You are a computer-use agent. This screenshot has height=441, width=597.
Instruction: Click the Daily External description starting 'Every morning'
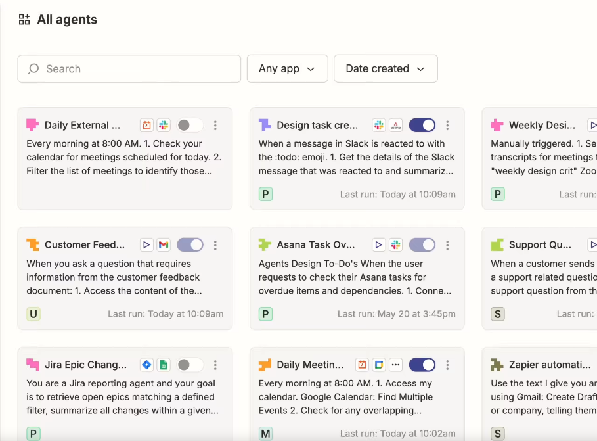pyautogui.click(x=123, y=157)
